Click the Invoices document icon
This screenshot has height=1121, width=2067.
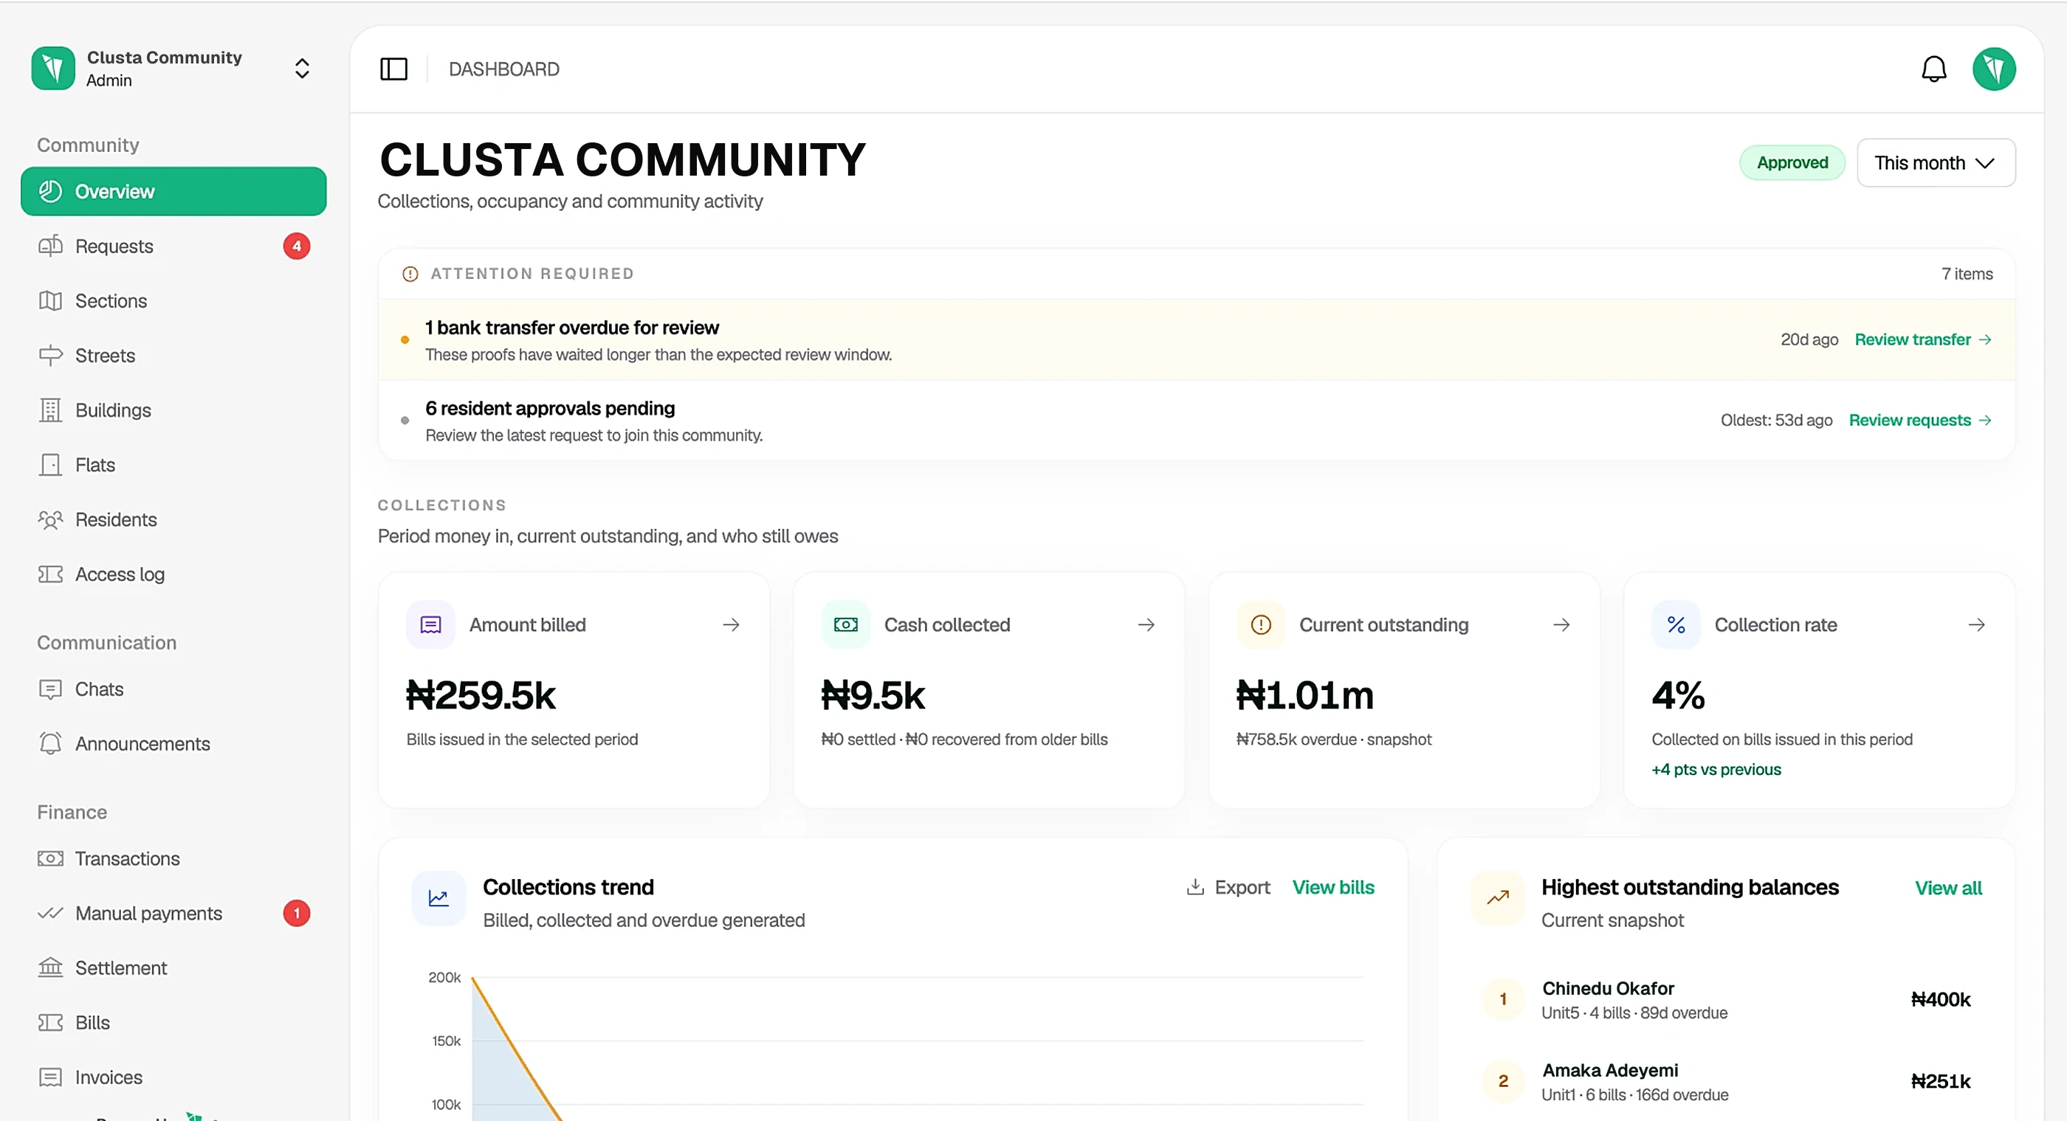(x=50, y=1077)
